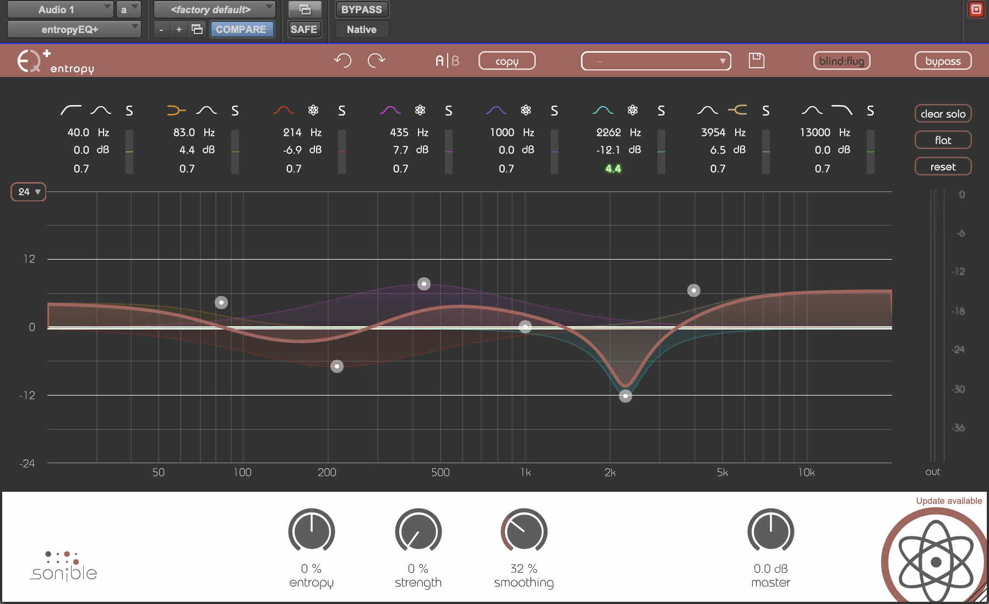
Task: Select bell shape icon on 3954 Hz band
Action: [708, 110]
